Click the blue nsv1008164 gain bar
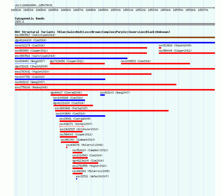This screenshot has width=222, height=196. 69,100
